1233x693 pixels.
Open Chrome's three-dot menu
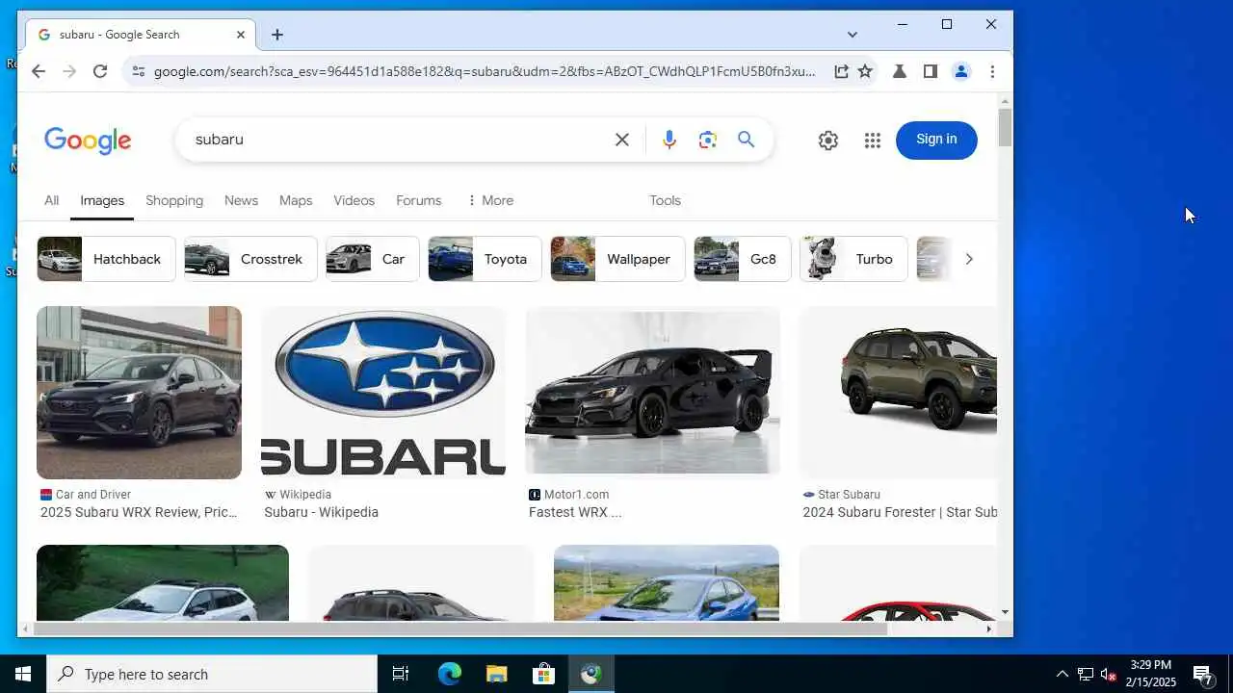click(x=992, y=71)
